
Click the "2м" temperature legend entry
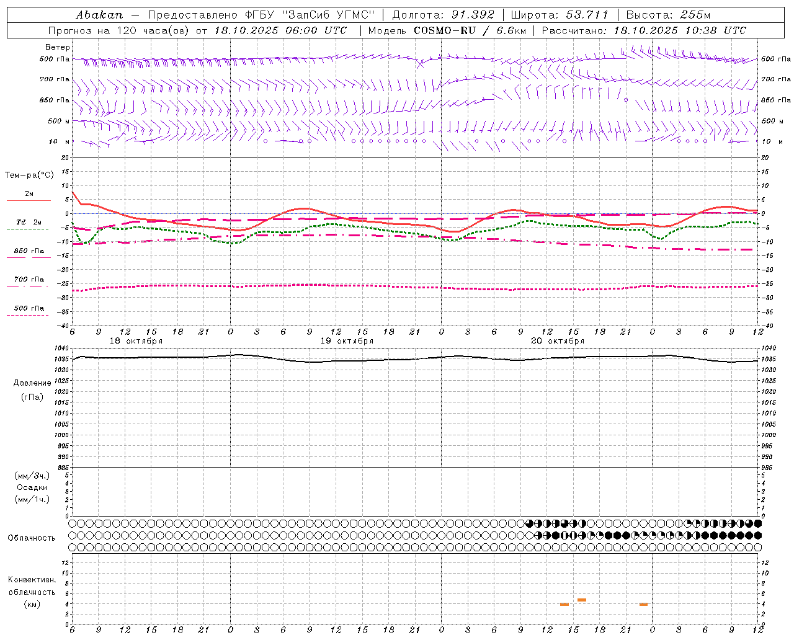pyautogui.click(x=29, y=193)
